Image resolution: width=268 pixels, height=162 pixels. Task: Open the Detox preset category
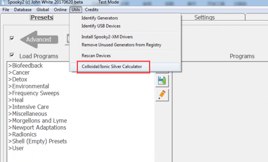pos(18,79)
